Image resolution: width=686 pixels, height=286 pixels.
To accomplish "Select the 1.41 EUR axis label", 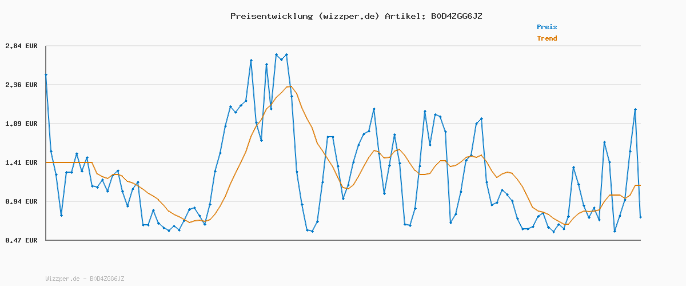I will [x=21, y=162].
